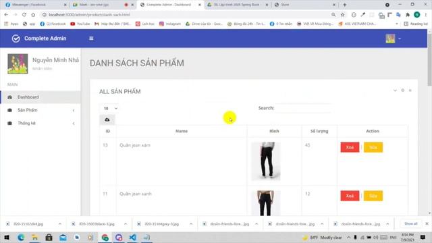The image size is (432, 243).
Task: Close the downloads bar
Action: tap(427, 223)
